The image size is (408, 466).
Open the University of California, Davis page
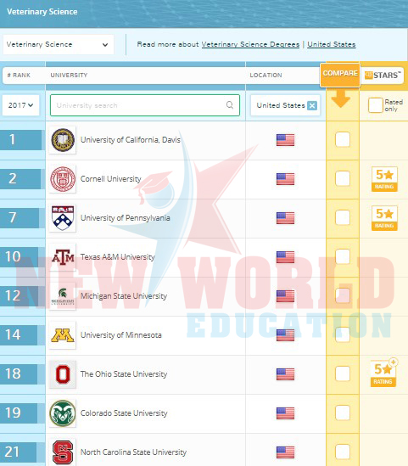pos(131,140)
